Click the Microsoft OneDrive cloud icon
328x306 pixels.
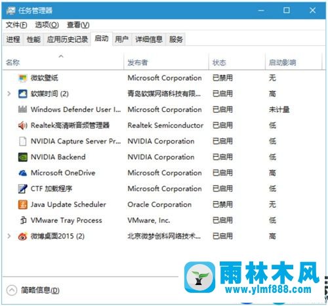click(22, 173)
